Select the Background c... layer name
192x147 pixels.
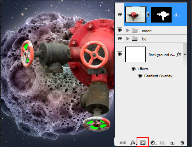tap(162, 55)
